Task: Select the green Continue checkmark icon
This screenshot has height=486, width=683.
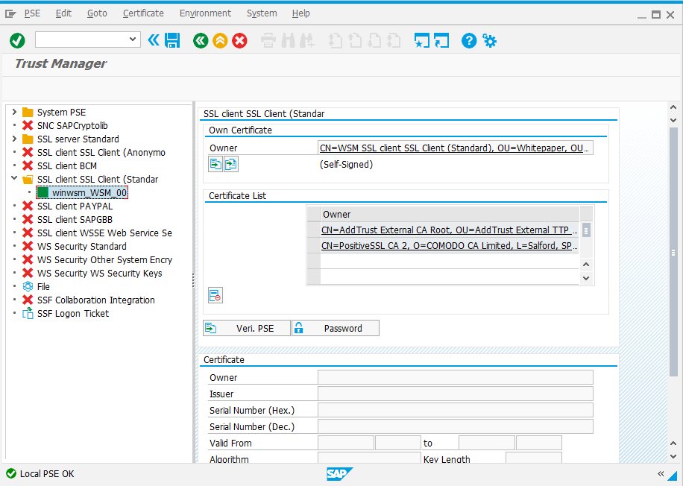Action: point(17,41)
